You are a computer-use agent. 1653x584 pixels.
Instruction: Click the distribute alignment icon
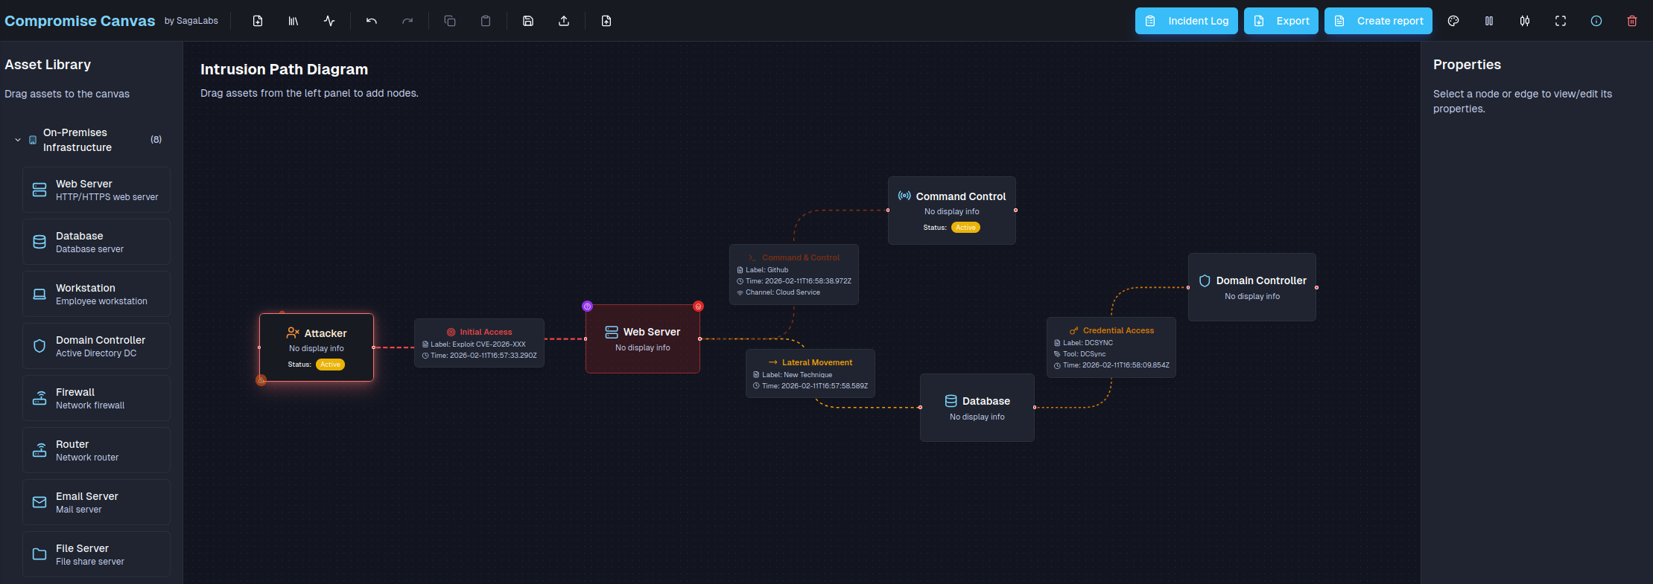tap(1525, 21)
